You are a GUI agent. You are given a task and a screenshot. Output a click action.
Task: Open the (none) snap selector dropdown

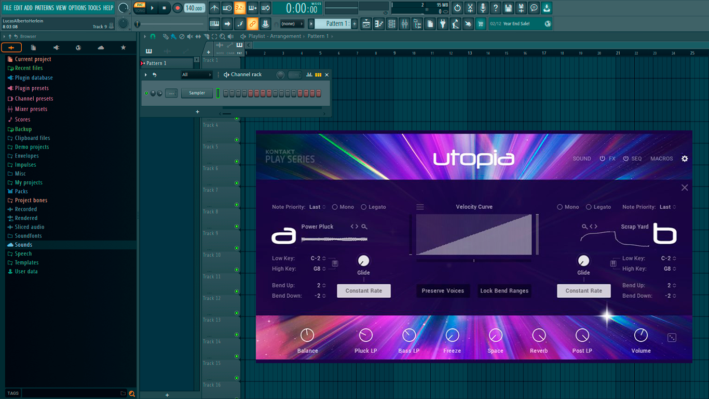(292, 23)
